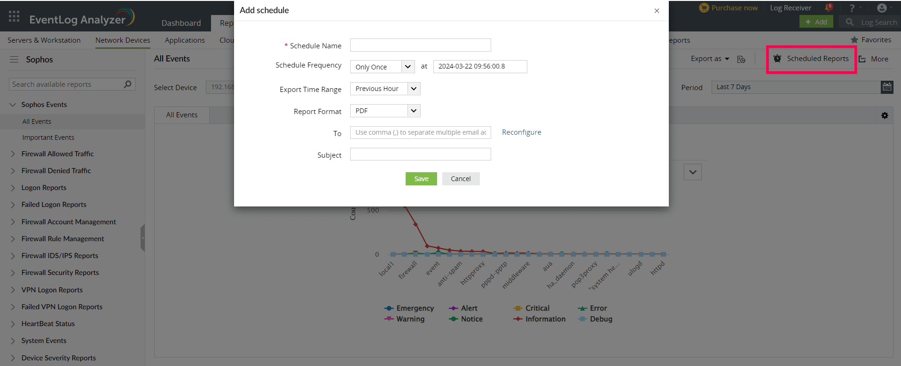
Task: Click the search icon in available reports
Action: click(127, 84)
